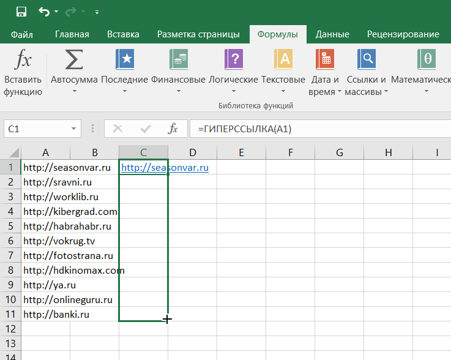Viewport: 451px width, 360px height.
Task: Switch to the Главная tab
Action: click(x=72, y=34)
